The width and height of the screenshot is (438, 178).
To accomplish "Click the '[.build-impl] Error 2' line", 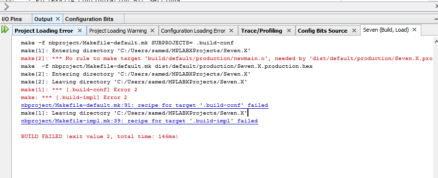I will coord(74,98).
